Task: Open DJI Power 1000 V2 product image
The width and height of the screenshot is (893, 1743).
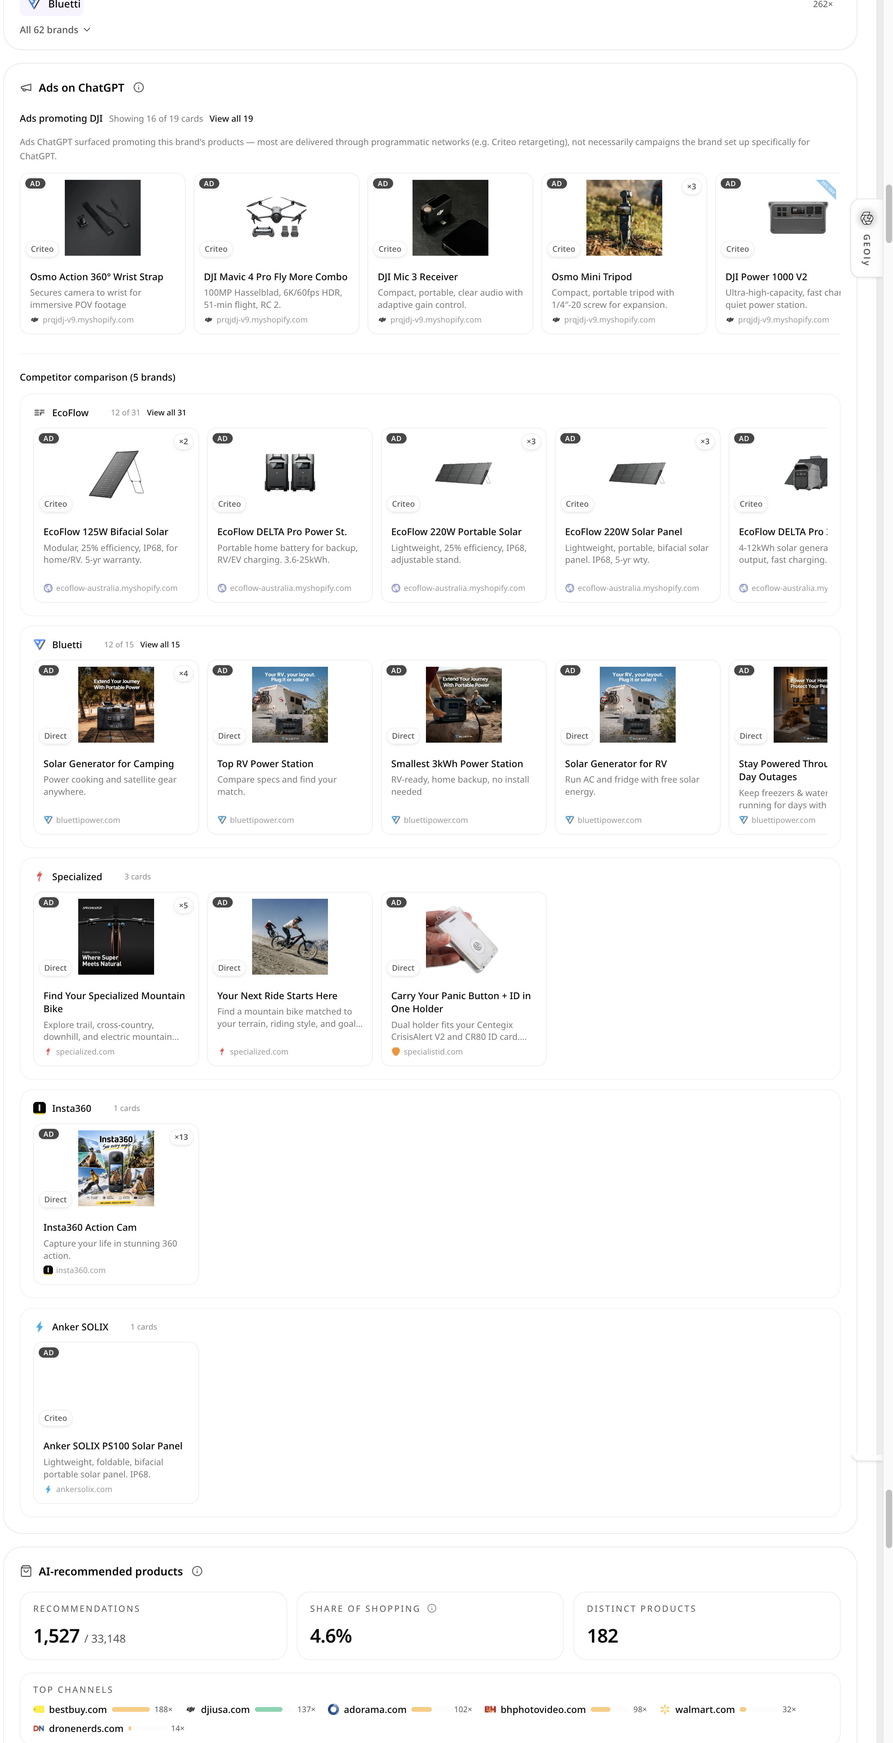Action: click(798, 218)
